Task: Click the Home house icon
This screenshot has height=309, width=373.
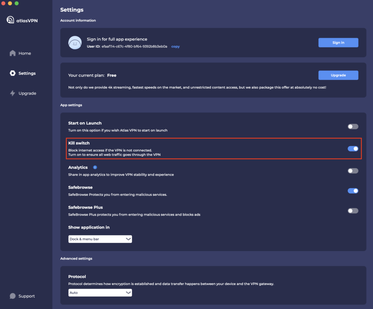Action: coord(13,53)
